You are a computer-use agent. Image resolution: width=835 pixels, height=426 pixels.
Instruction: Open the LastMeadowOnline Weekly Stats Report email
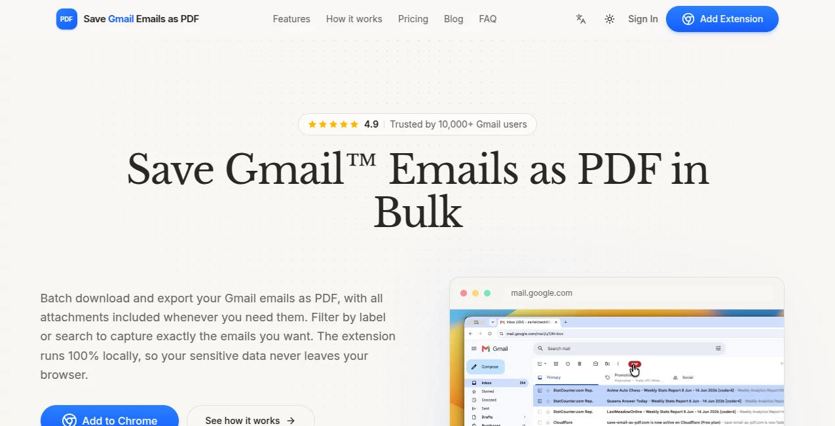pos(658,412)
